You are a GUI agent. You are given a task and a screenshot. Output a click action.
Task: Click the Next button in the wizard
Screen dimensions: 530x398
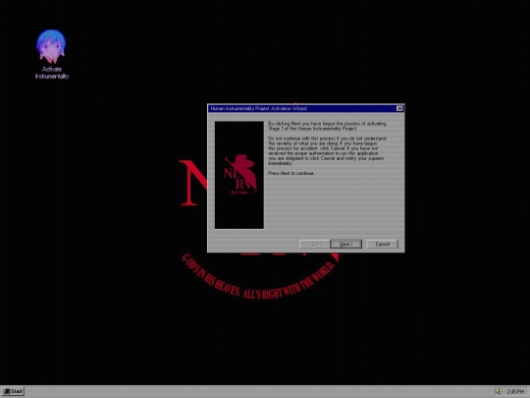click(x=345, y=244)
